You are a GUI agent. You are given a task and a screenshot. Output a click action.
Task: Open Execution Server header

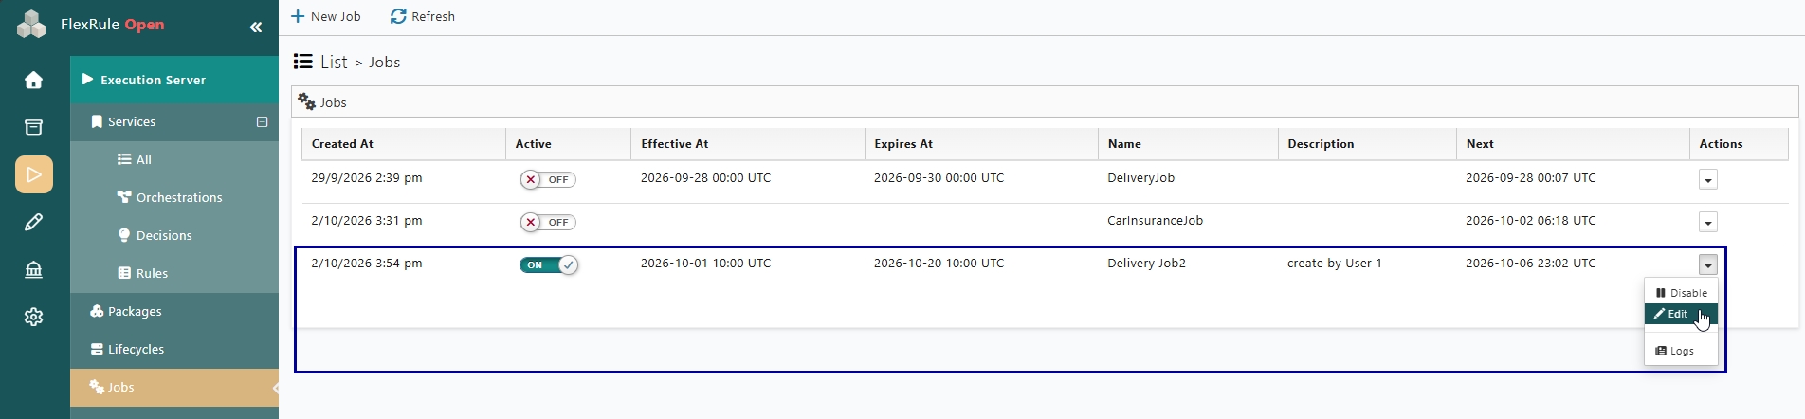pyautogui.click(x=174, y=80)
